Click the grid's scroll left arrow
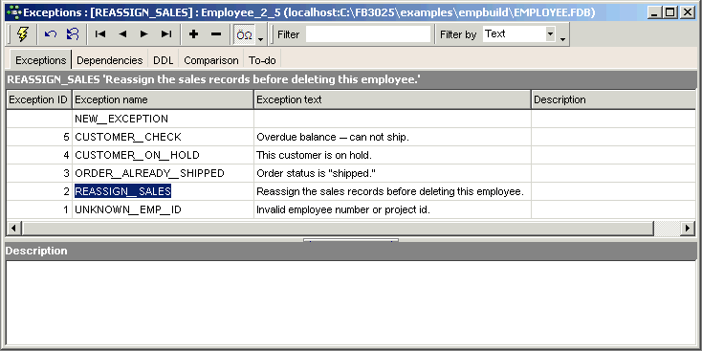This screenshot has width=702, height=351. 13,229
